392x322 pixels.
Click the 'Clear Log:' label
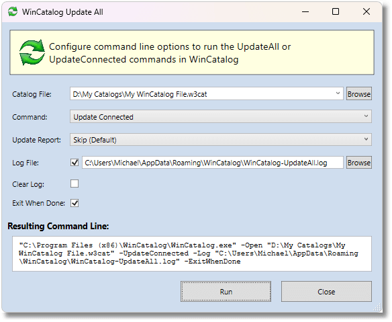pyautogui.click(x=28, y=185)
